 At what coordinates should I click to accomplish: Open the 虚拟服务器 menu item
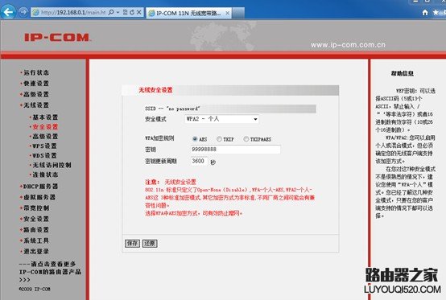[39, 197]
